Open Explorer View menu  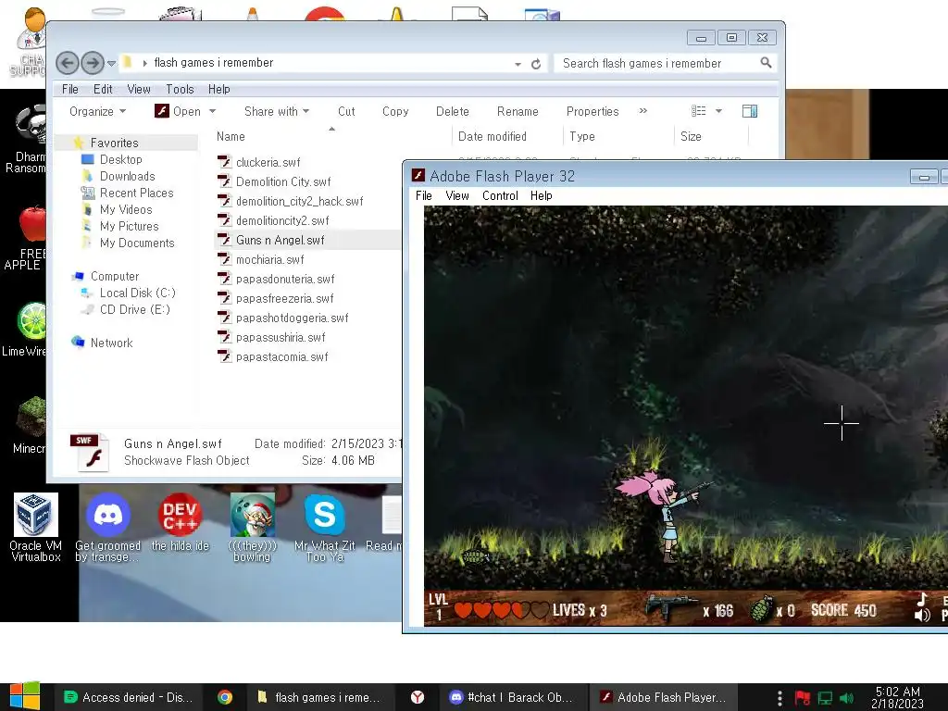(x=139, y=89)
